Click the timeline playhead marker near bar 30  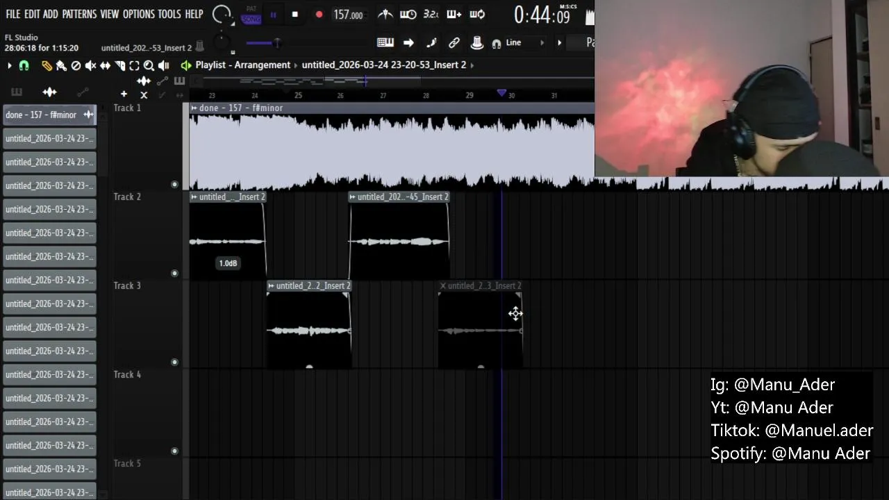[501, 92]
